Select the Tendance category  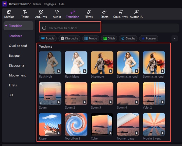(x=15, y=36)
